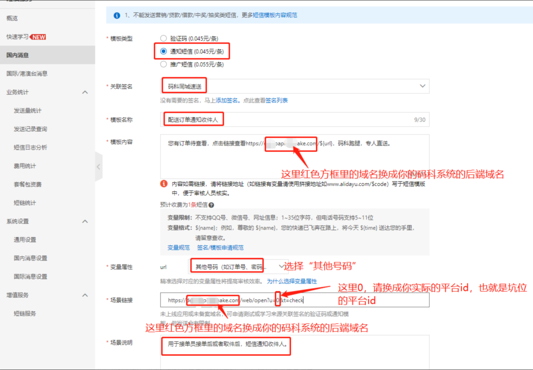This screenshot has height=370, width=533.
Task: Select the 验证码 template type radio
Action: pyautogui.click(x=163, y=39)
